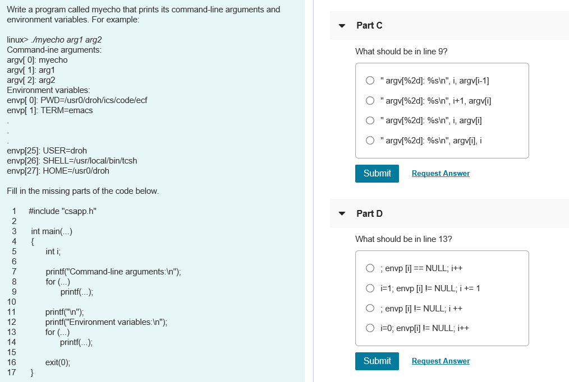Select the option "; envp [i] != NULL; i ++"
The image size is (569, 382).
(370, 308)
